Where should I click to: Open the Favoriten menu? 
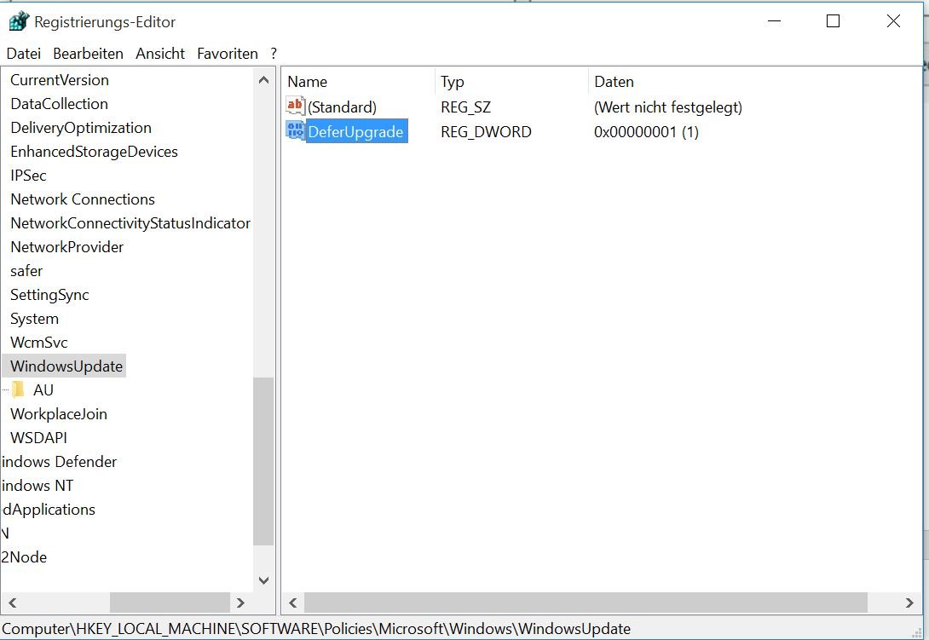pyautogui.click(x=228, y=54)
